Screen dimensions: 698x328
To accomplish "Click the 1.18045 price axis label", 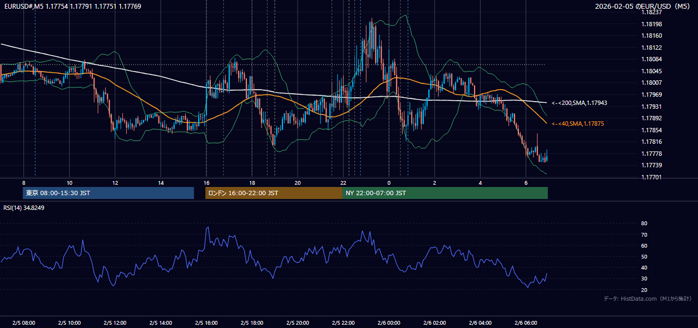I will [x=652, y=71].
